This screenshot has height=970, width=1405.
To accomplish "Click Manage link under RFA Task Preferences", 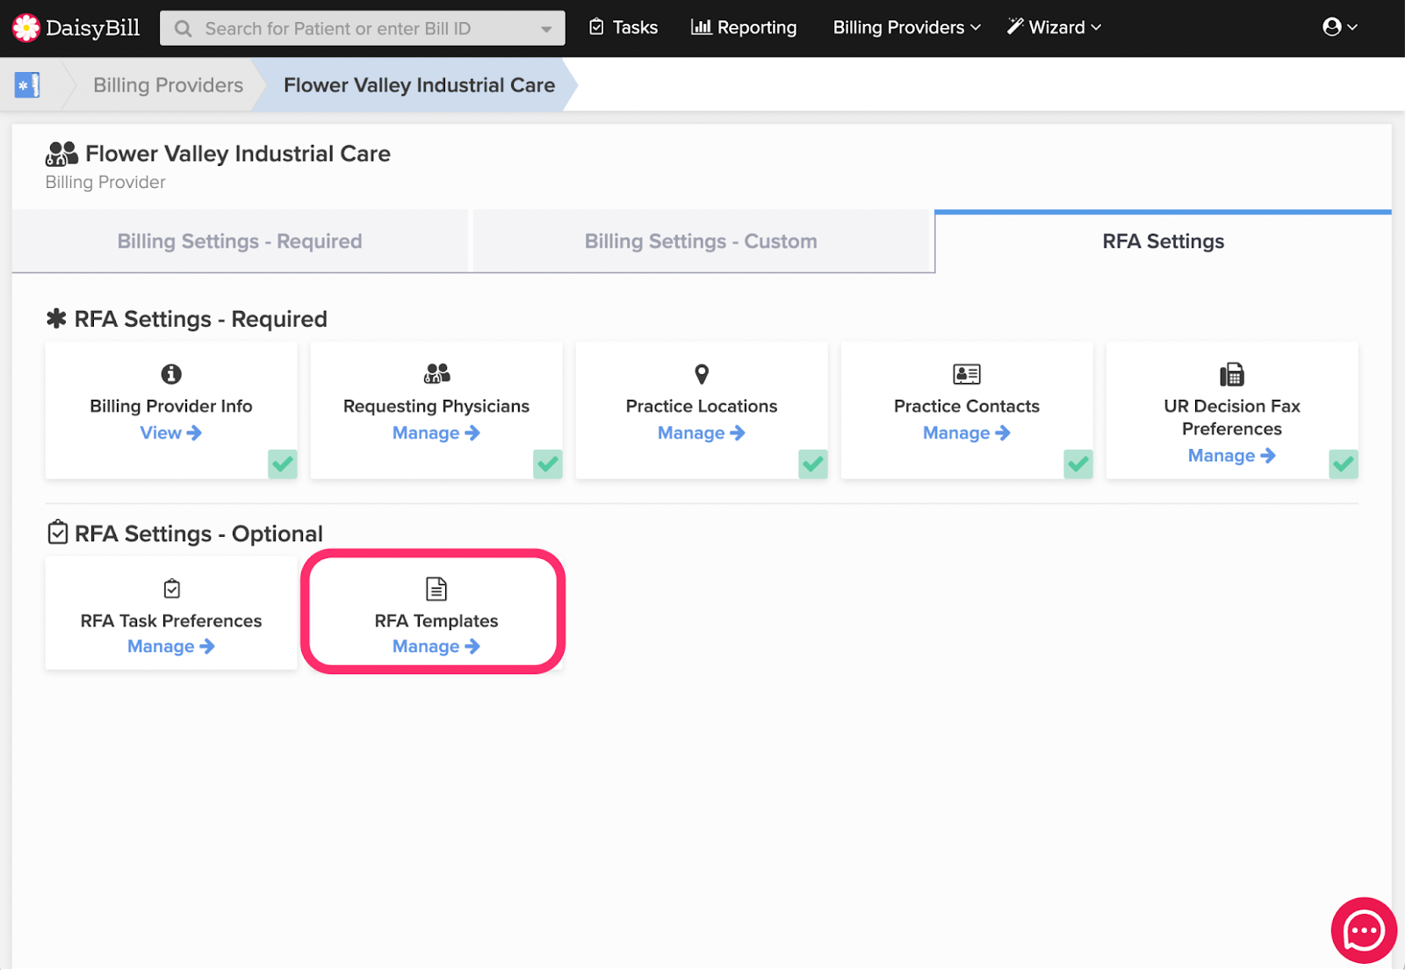I will [170, 647].
